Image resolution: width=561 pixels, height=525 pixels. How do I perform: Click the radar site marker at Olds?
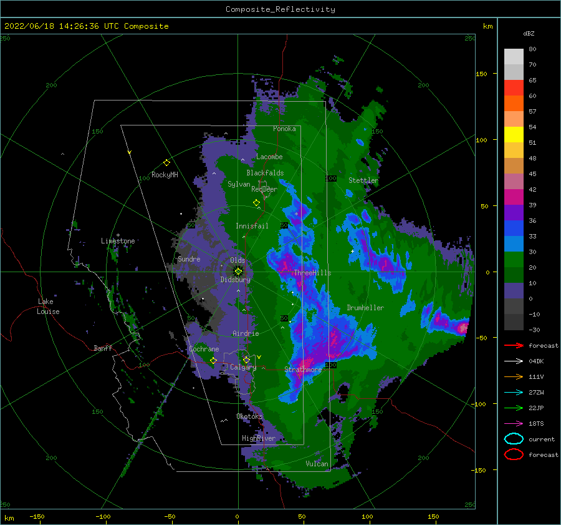point(238,272)
